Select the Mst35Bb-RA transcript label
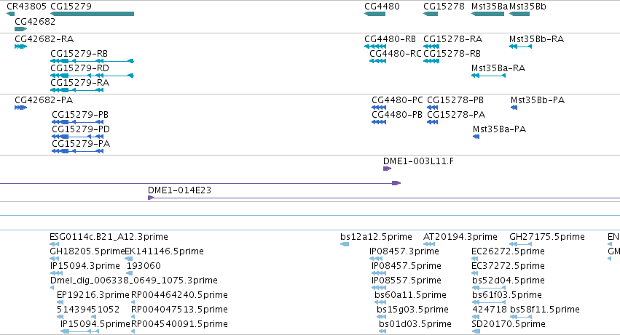Screen dimensions: 620x335 coord(536,39)
